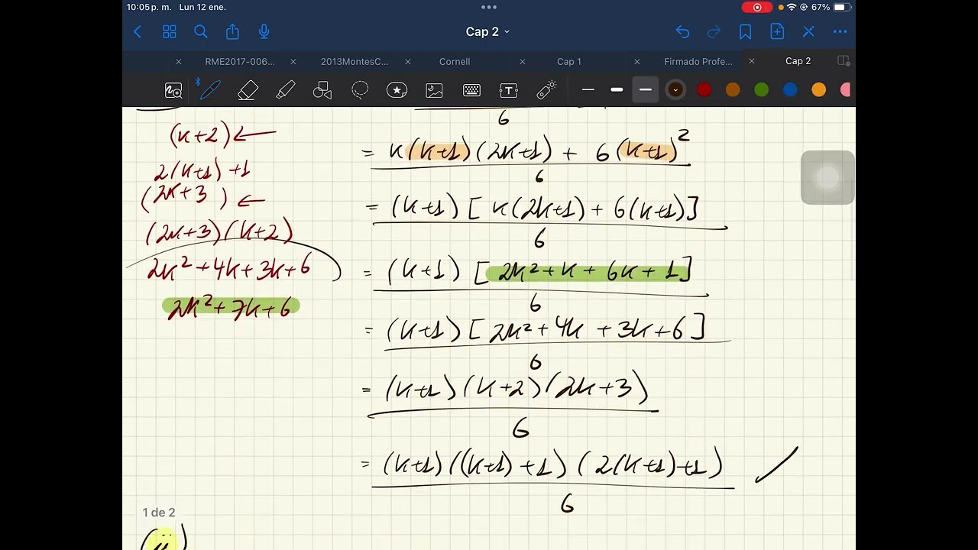Select the Cap 2 tab
Image resolution: width=978 pixels, height=550 pixels.
[x=798, y=61]
